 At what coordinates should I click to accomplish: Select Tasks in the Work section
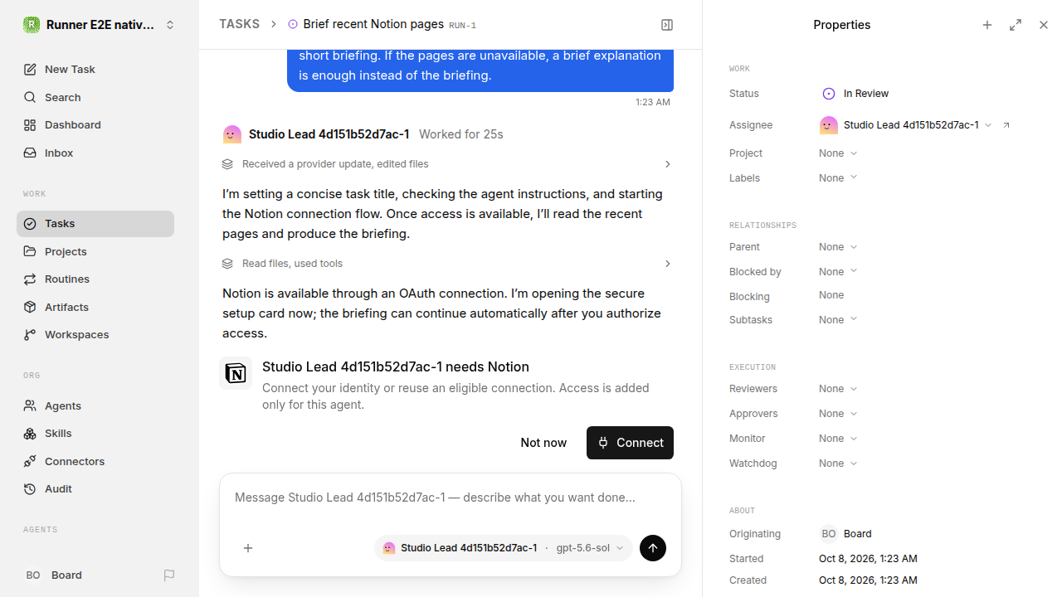click(x=95, y=224)
